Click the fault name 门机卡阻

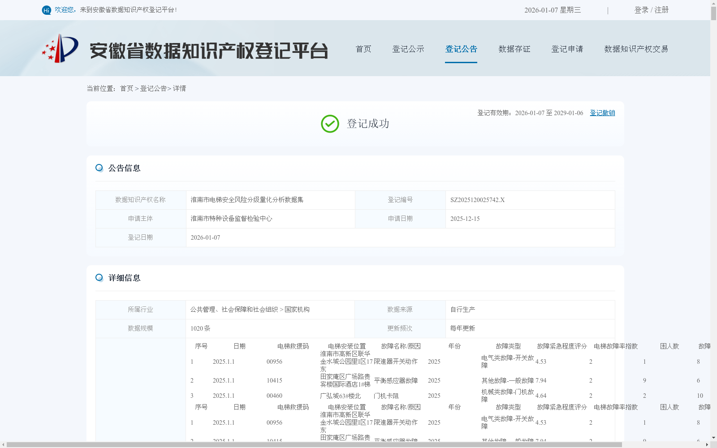386,396
